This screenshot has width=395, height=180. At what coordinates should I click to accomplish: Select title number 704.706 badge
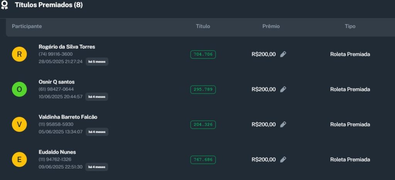pyautogui.click(x=203, y=54)
